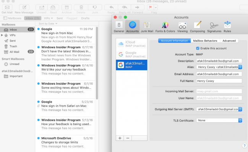248x152 pixels.
Task: Open the General preferences pane
Action: click(x=119, y=27)
